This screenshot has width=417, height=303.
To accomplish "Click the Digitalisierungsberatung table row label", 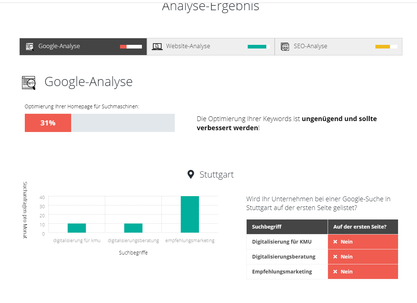I will coord(283,257).
